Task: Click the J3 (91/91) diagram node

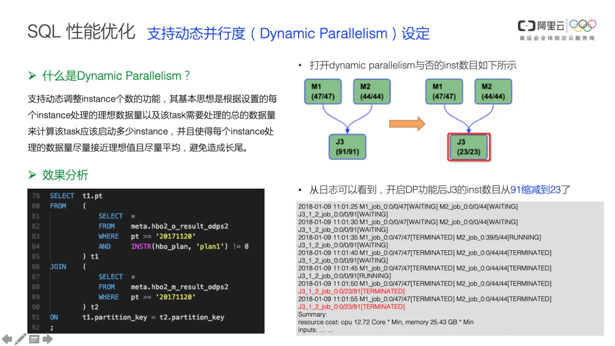Action: tap(347, 147)
